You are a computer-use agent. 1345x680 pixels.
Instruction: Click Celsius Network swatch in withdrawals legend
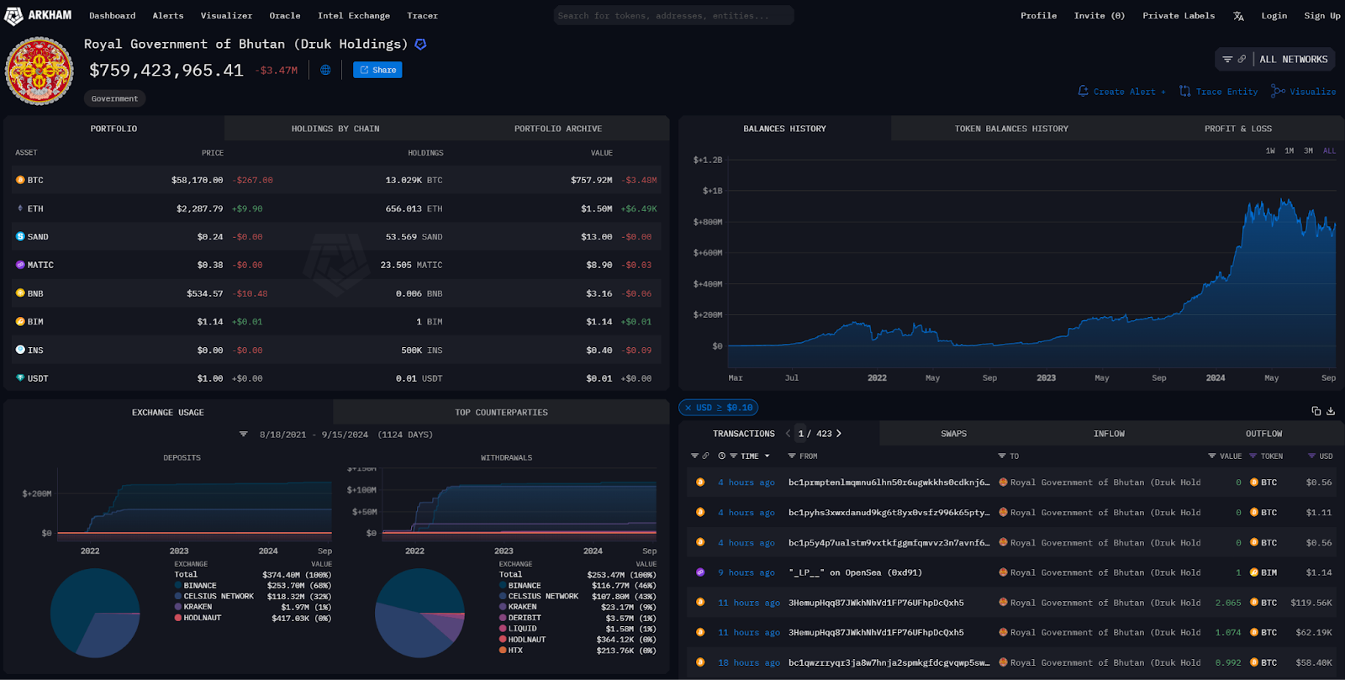point(503,596)
